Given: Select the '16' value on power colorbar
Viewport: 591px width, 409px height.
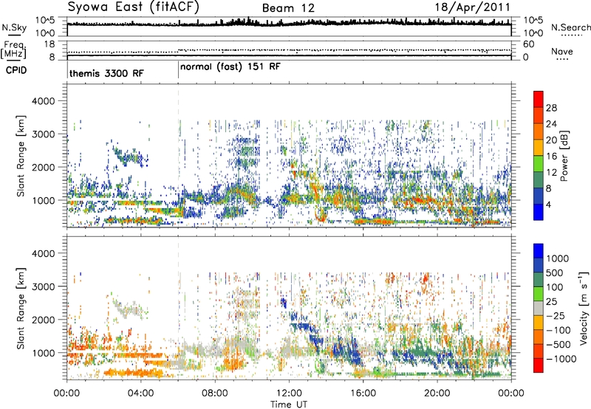Looking at the screenshot, I should pyautogui.click(x=551, y=157).
